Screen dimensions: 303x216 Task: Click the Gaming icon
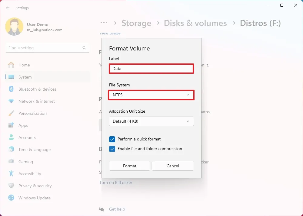[x=11, y=162]
